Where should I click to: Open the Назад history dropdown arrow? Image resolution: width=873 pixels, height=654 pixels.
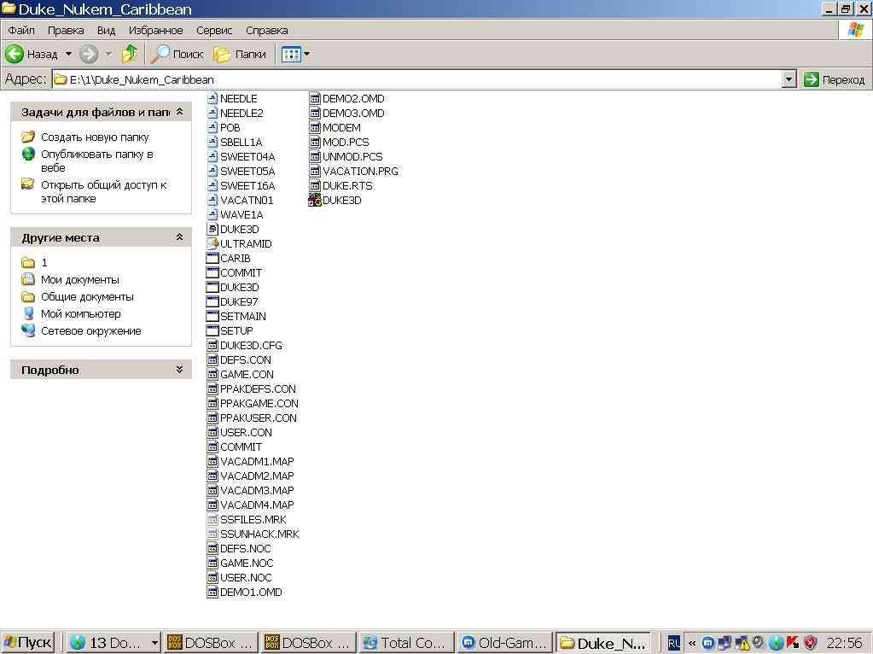(x=68, y=54)
